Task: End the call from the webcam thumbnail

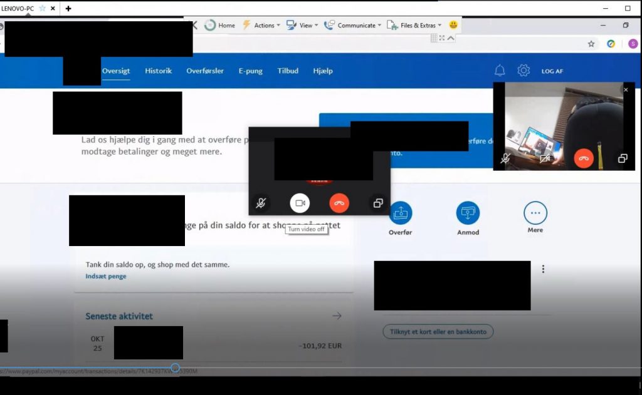Action: 584,158
